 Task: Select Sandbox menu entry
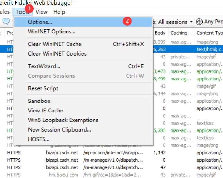pyautogui.click(x=83, y=101)
